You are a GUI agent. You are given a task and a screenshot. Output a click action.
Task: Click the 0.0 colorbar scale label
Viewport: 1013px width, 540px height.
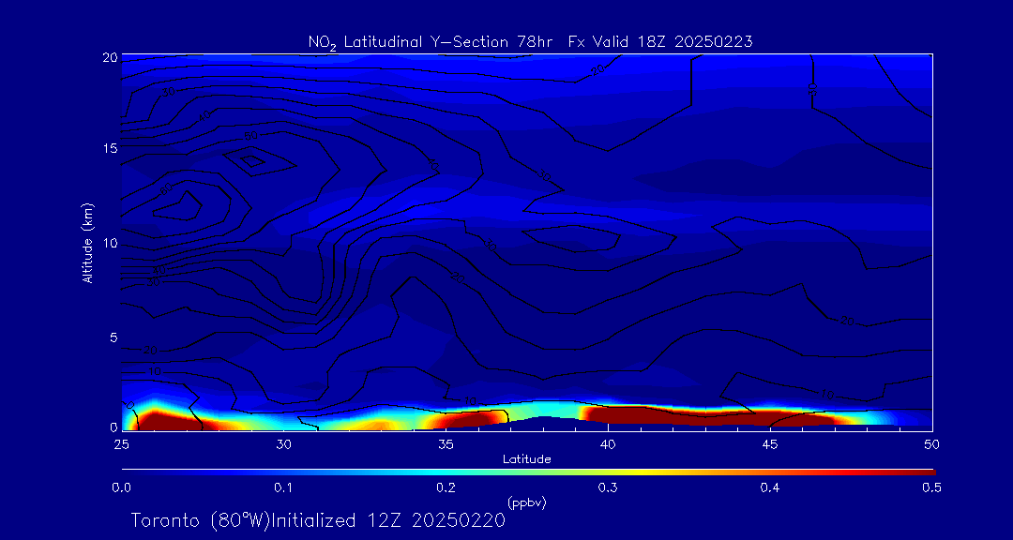(x=121, y=487)
